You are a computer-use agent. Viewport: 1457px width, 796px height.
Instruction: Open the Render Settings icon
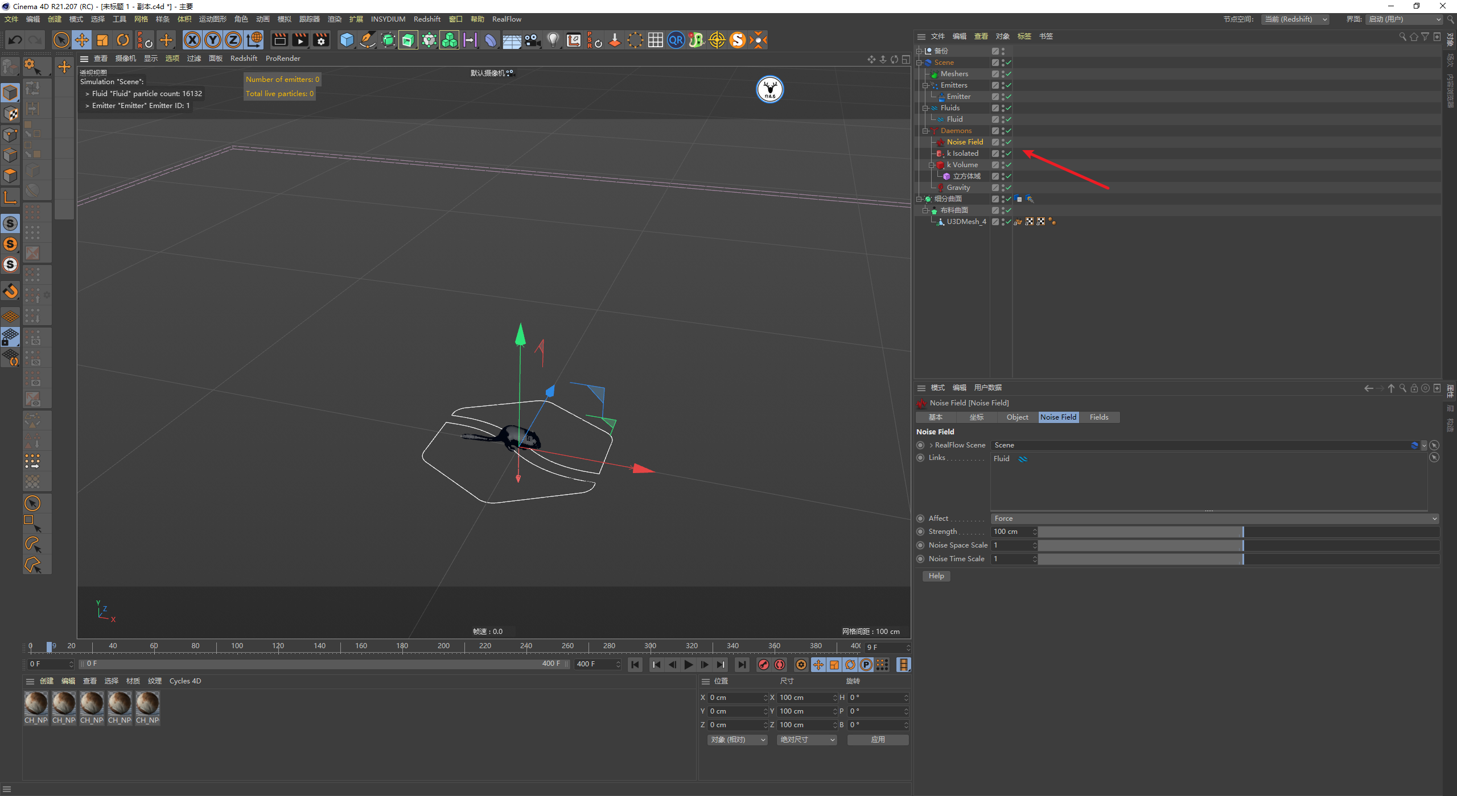click(321, 40)
